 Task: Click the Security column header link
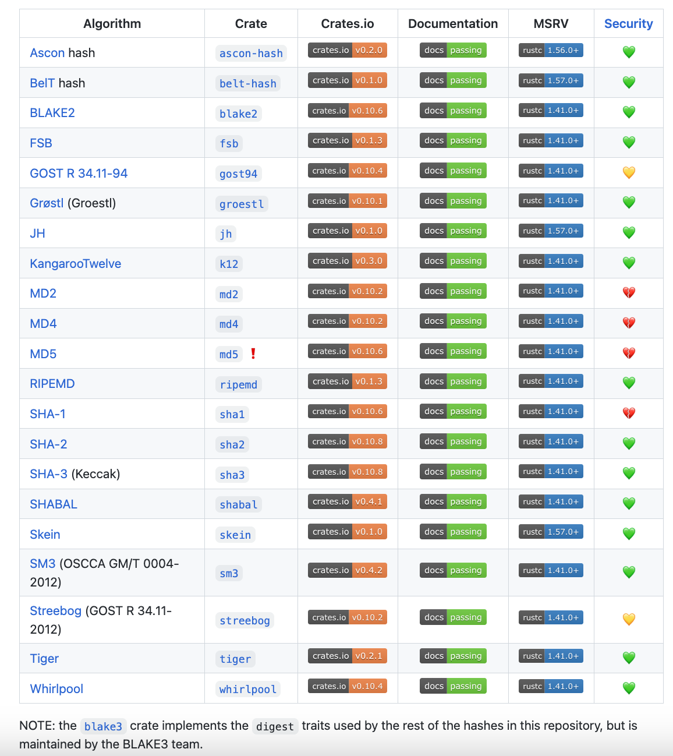click(628, 24)
